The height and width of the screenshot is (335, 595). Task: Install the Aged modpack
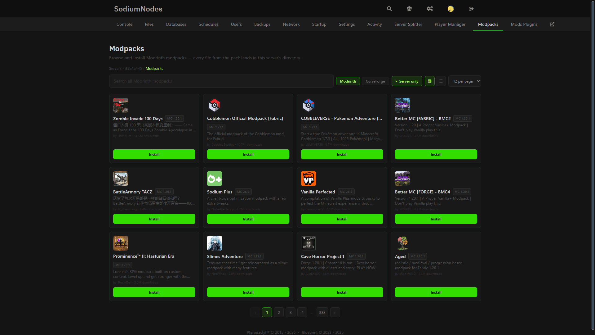(436, 292)
